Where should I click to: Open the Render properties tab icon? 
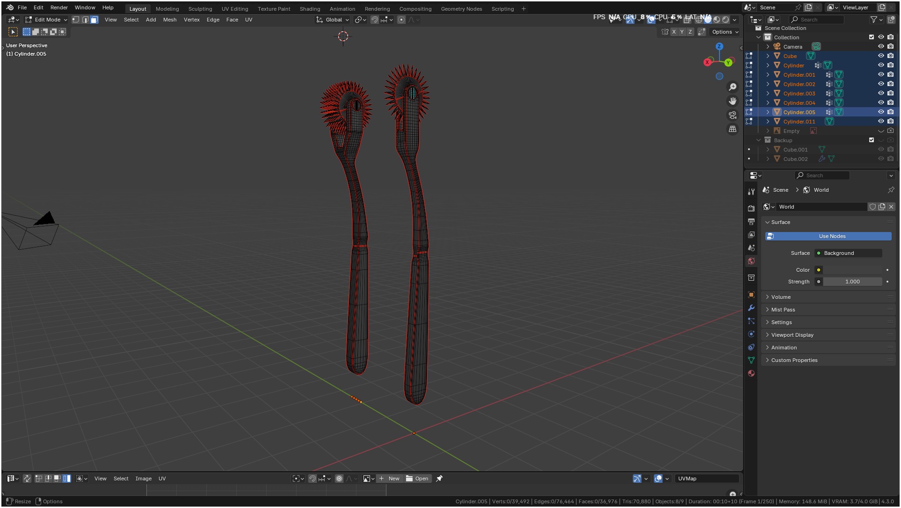751,208
